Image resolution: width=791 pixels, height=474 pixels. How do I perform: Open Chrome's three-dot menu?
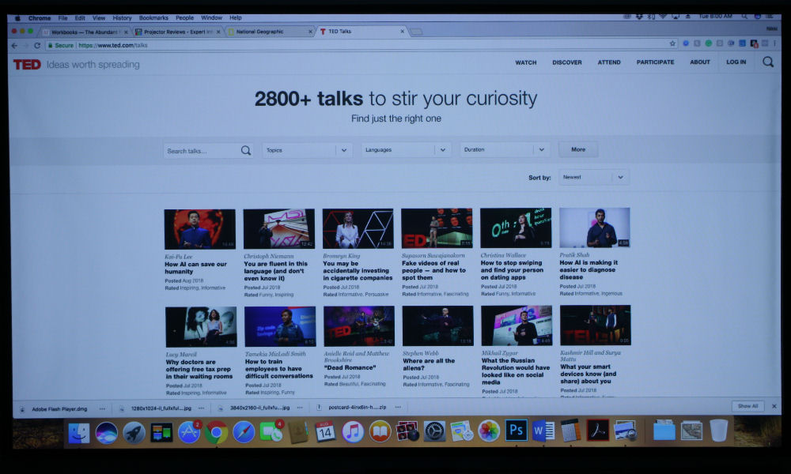[774, 43]
